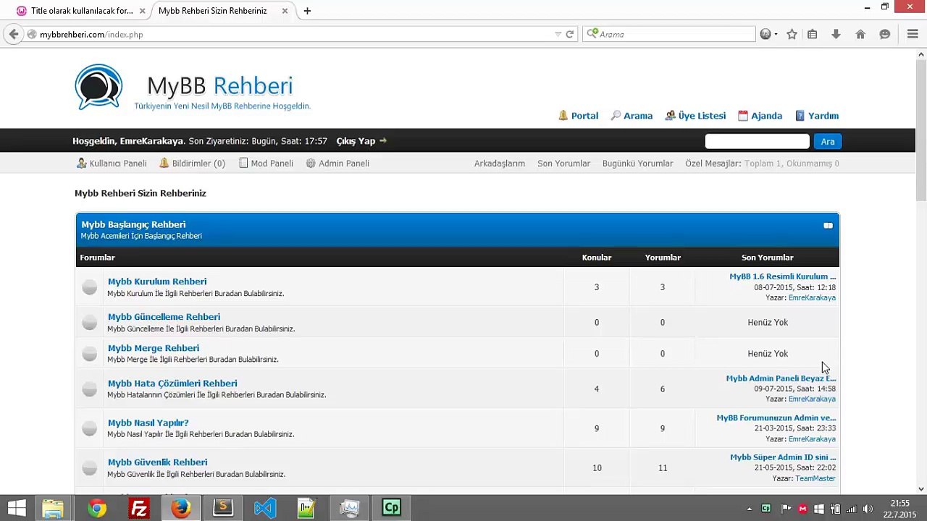Open Son Yorumlar link in panel bar
This screenshot has width=927, height=521.
[563, 164]
